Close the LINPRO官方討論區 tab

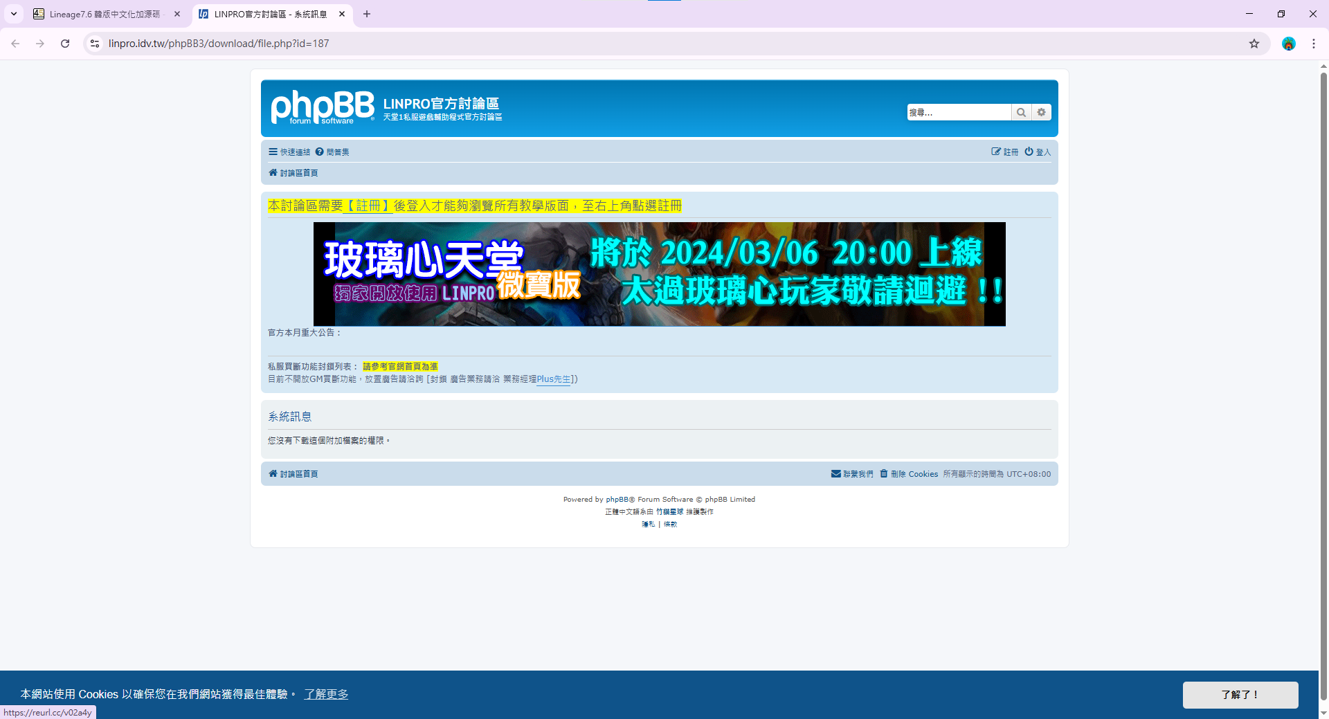(x=342, y=14)
